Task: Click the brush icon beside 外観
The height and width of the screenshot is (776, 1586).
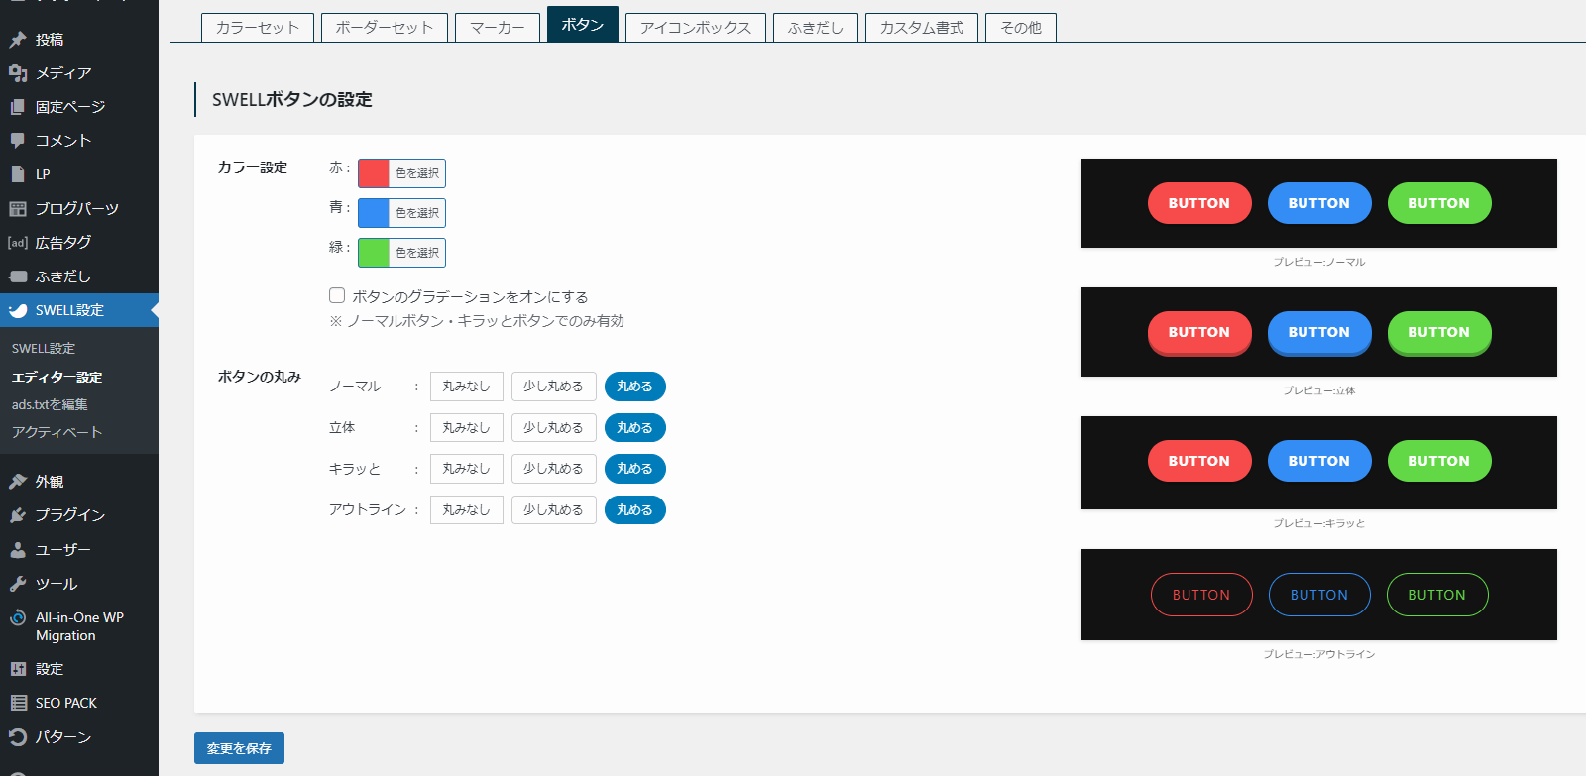Action: click(18, 482)
